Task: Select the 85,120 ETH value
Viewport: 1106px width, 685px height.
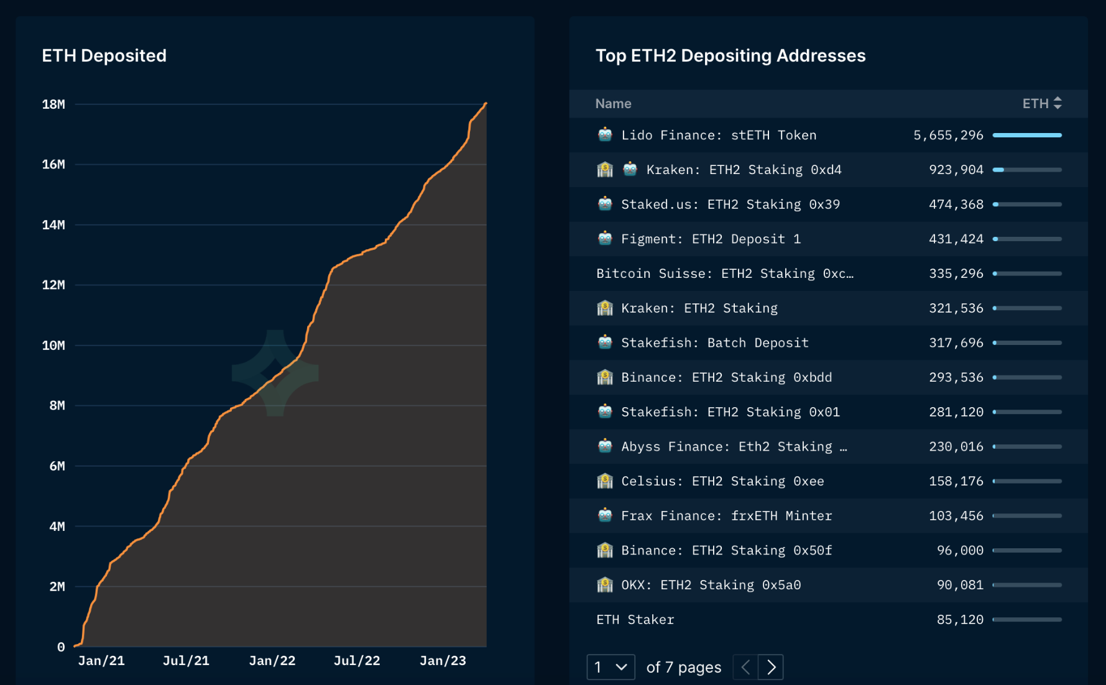Action: coord(960,620)
